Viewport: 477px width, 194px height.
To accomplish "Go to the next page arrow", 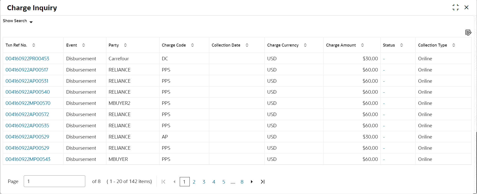I will (x=252, y=182).
